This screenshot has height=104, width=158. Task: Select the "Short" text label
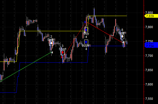coord(63,49)
